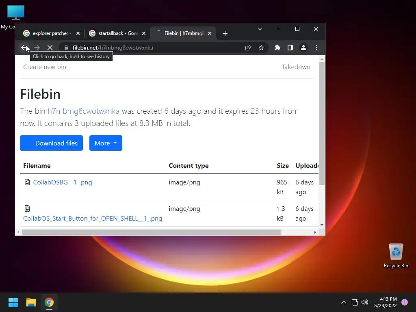Toggle the Chrome side panel icon

pos(290,48)
